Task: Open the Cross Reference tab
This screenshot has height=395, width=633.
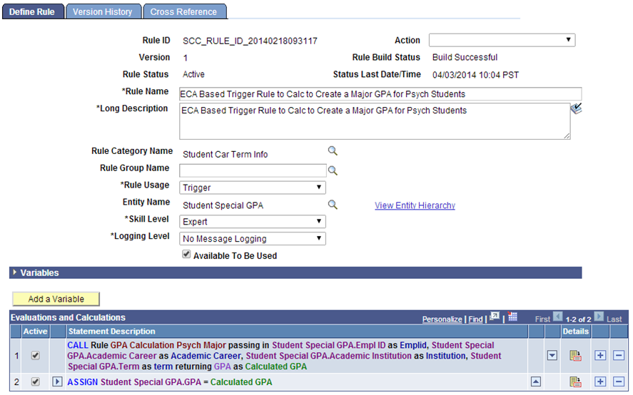Action: (x=184, y=11)
